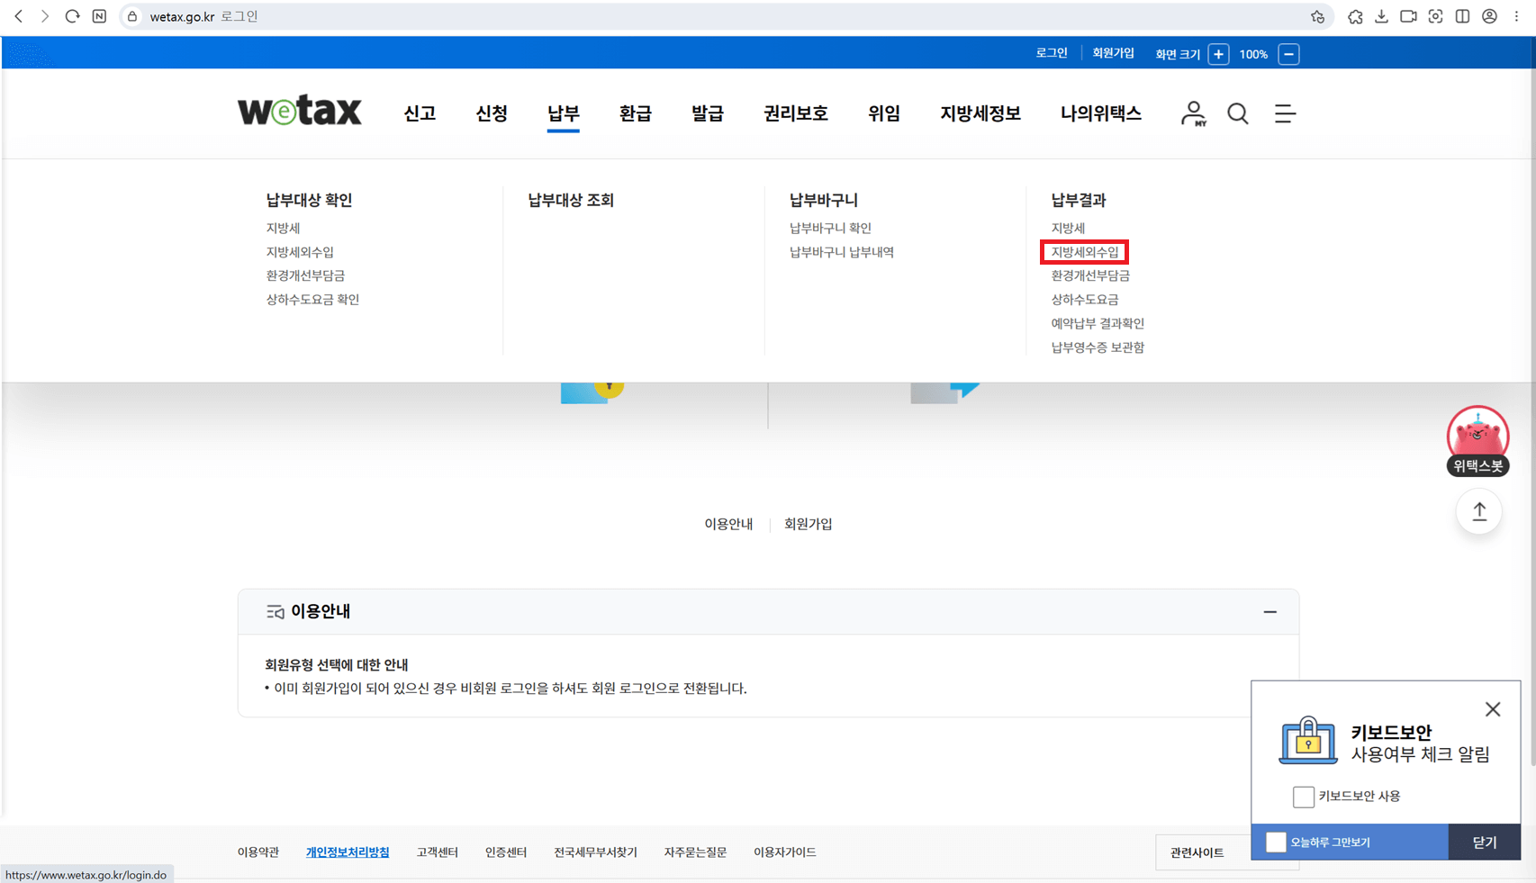Open the 환급 menu
Viewport: 1536px width, 883px height.
(x=636, y=113)
